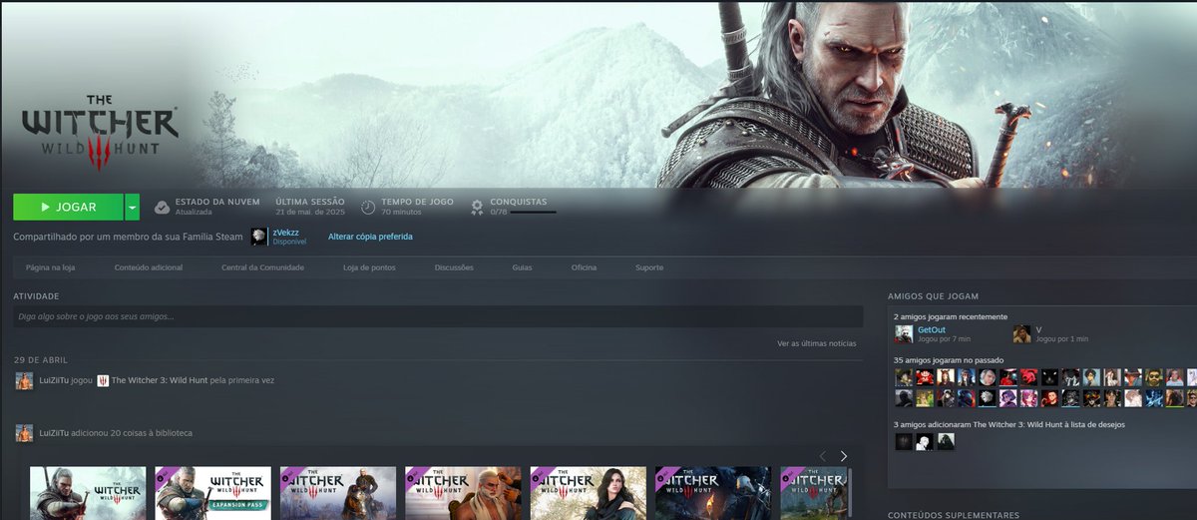Open the 'Página na loja' tab
The width and height of the screenshot is (1197, 520).
tap(50, 267)
